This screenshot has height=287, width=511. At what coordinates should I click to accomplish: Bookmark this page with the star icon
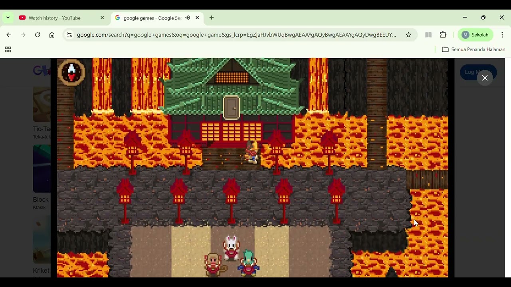408,35
